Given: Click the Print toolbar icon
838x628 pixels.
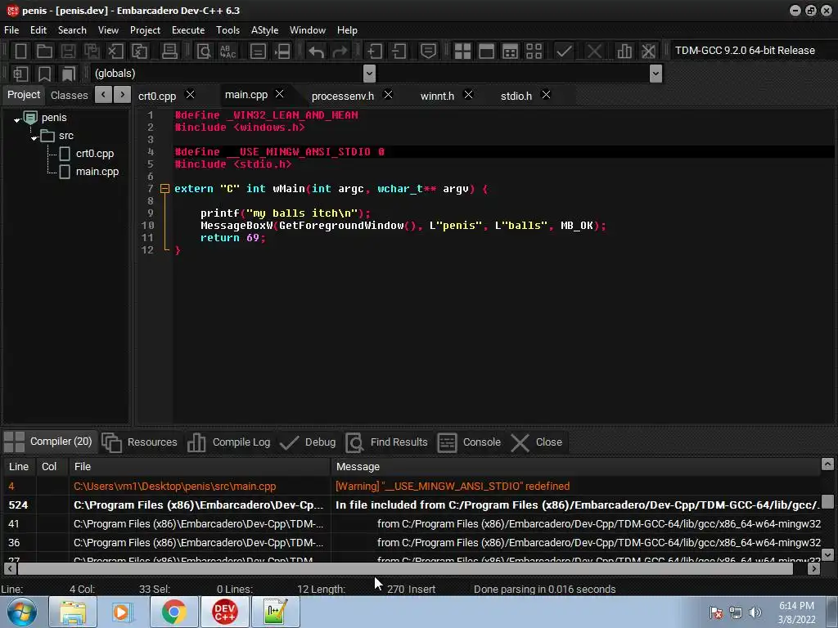Looking at the screenshot, I should pyautogui.click(x=169, y=52).
